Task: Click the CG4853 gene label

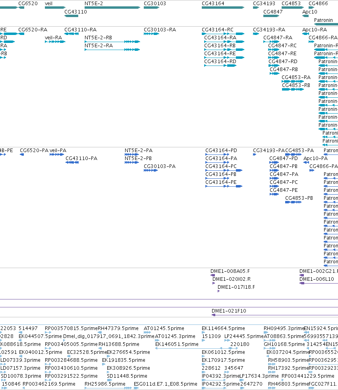Action: [x=291, y=4]
